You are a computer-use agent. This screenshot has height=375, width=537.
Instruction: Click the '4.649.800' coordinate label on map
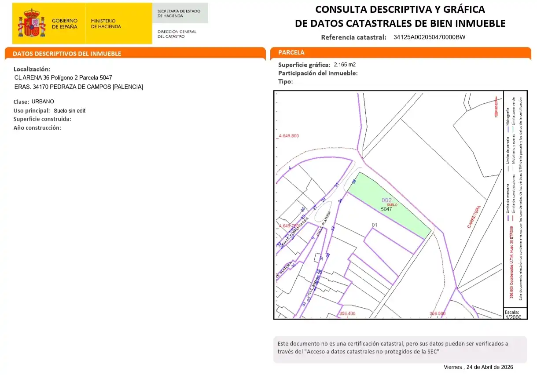[x=289, y=136]
